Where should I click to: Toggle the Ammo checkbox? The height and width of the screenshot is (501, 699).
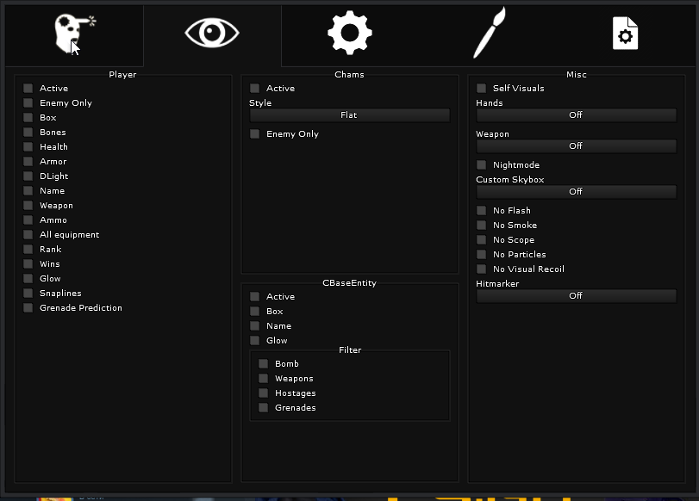[x=28, y=220]
